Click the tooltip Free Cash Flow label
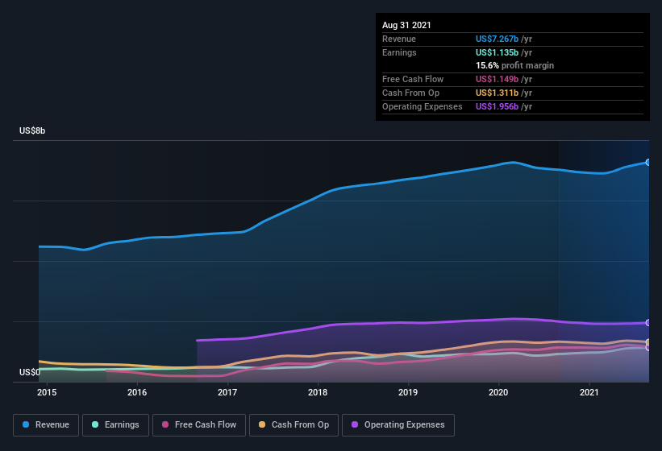The image size is (662, 451). [x=413, y=79]
